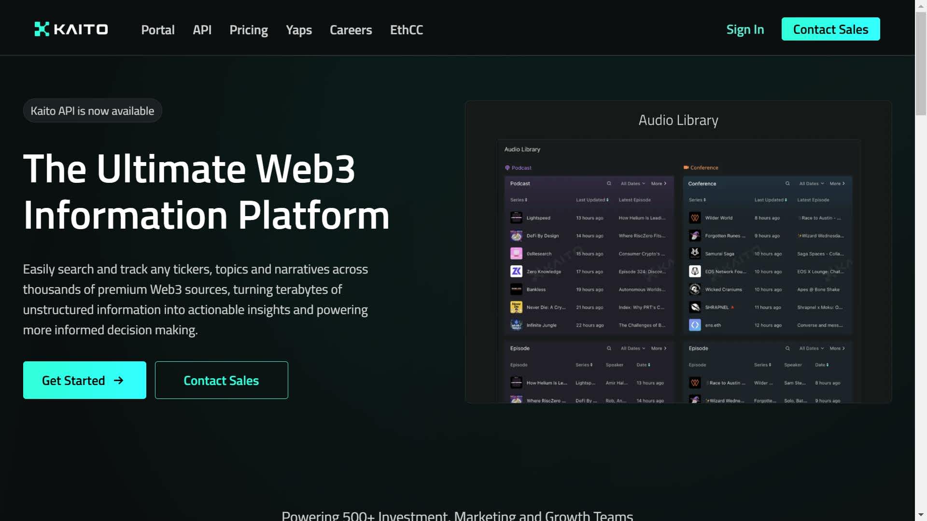Open All Dates dropdown in Conference panel

[x=811, y=183]
